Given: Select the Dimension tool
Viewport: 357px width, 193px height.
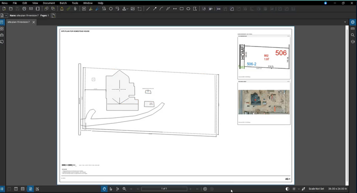Looking at the screenshot, I should [x=175, y=9].
